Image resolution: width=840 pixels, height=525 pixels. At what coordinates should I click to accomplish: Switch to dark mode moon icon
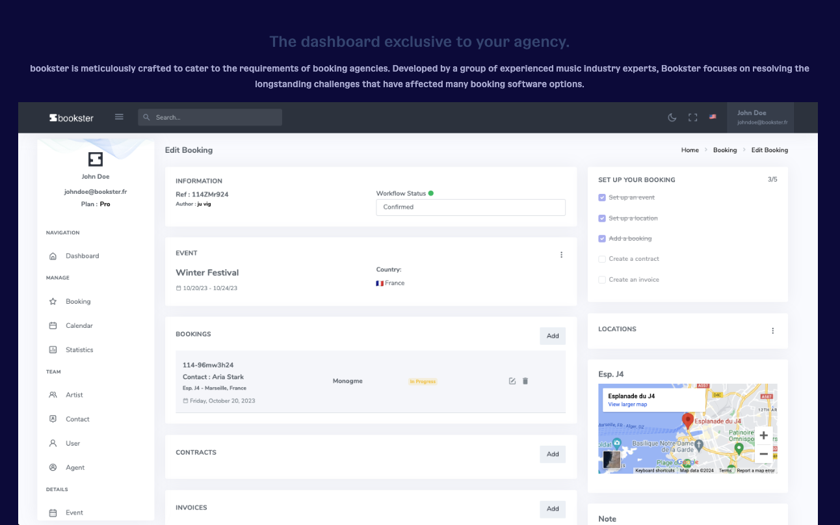(x=672, y=117)
